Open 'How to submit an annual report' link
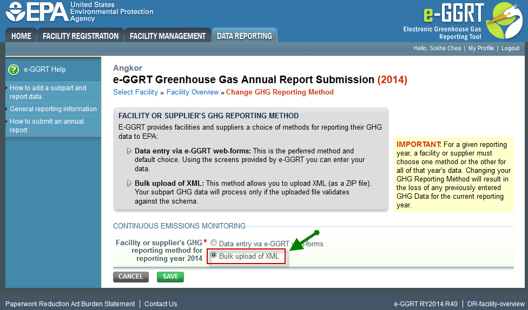This screenshot has height=310, width=528. pos(47,126)
